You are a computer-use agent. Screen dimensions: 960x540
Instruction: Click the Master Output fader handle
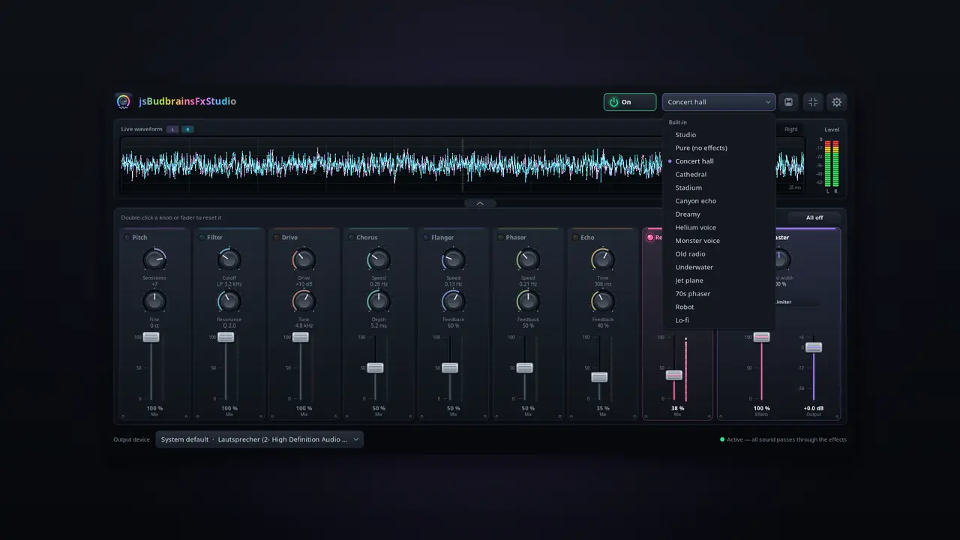(814, 347)
